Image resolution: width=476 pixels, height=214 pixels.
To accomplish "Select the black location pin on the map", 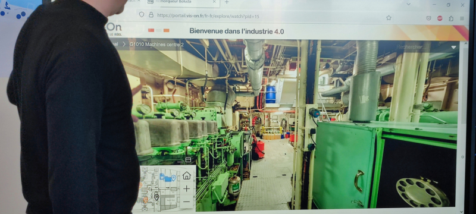I will pos(156,197).
